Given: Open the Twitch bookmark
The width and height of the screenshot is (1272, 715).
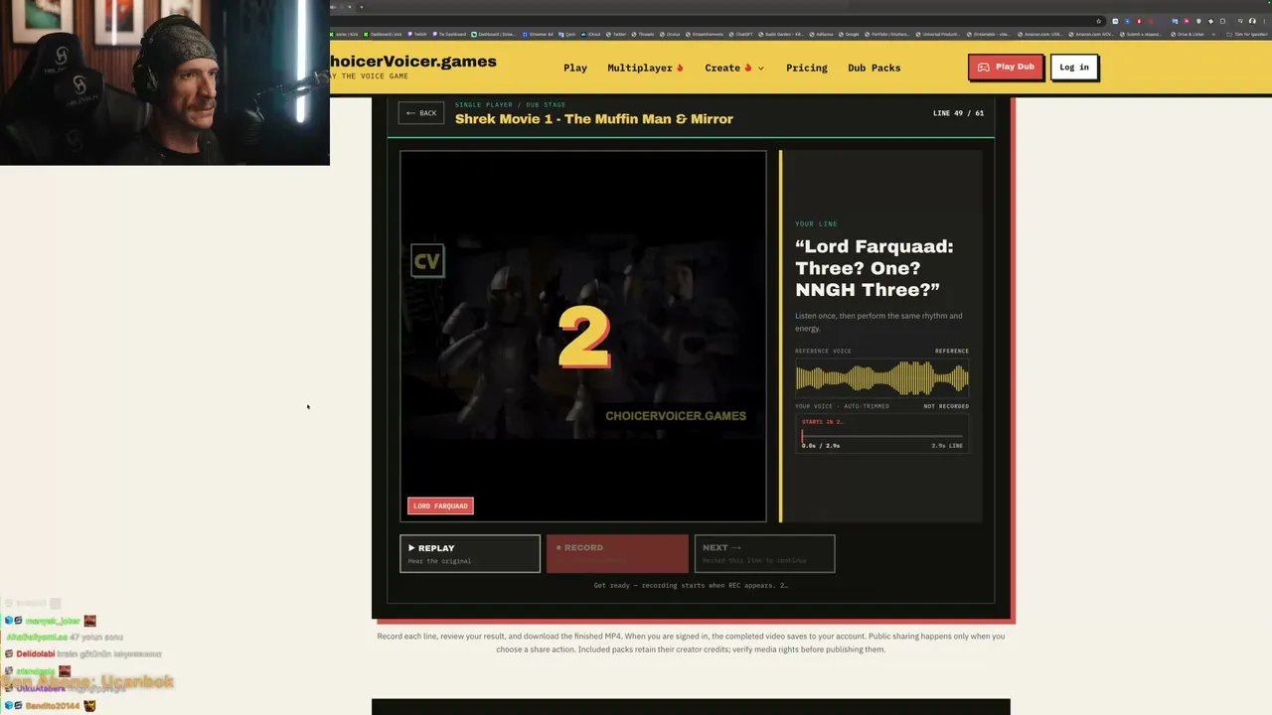Looking at the screenshot, I should (x=417, y=34).
